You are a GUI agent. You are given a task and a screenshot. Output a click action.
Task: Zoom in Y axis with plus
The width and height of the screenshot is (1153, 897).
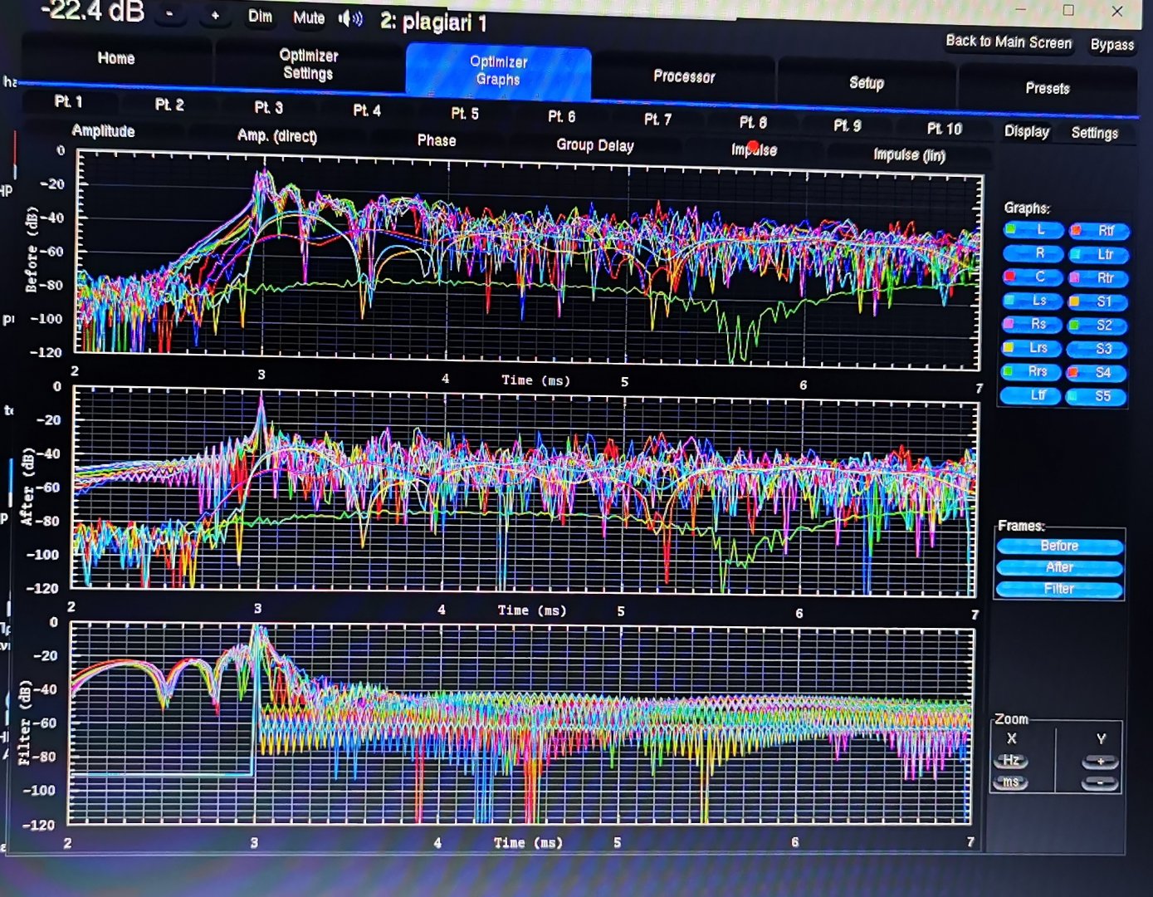(1101, 762)
